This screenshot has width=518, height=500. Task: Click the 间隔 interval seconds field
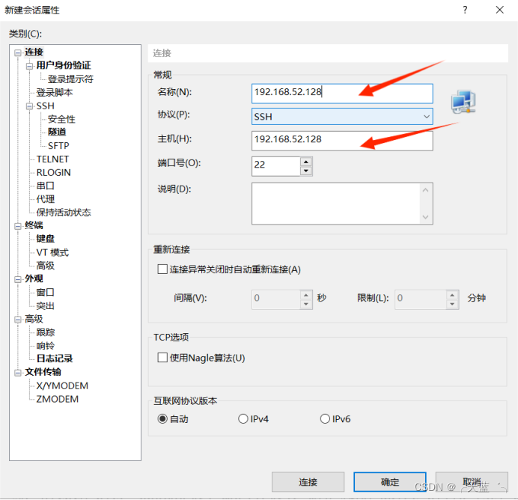pos(276,299)
